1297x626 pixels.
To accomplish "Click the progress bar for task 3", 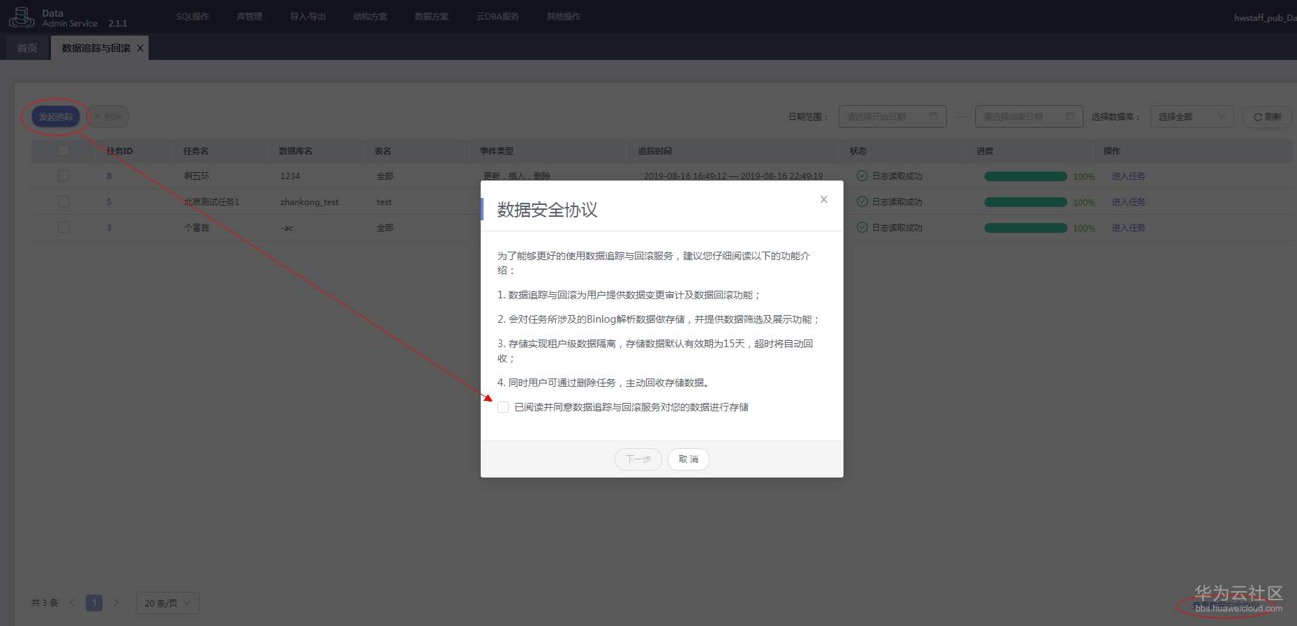I will pyautogui.click(x=1026, y=228).
